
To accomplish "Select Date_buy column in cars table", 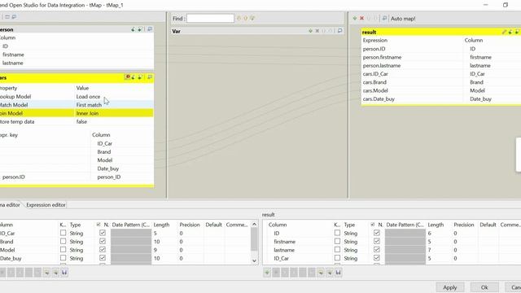I will tap(108, 168).
